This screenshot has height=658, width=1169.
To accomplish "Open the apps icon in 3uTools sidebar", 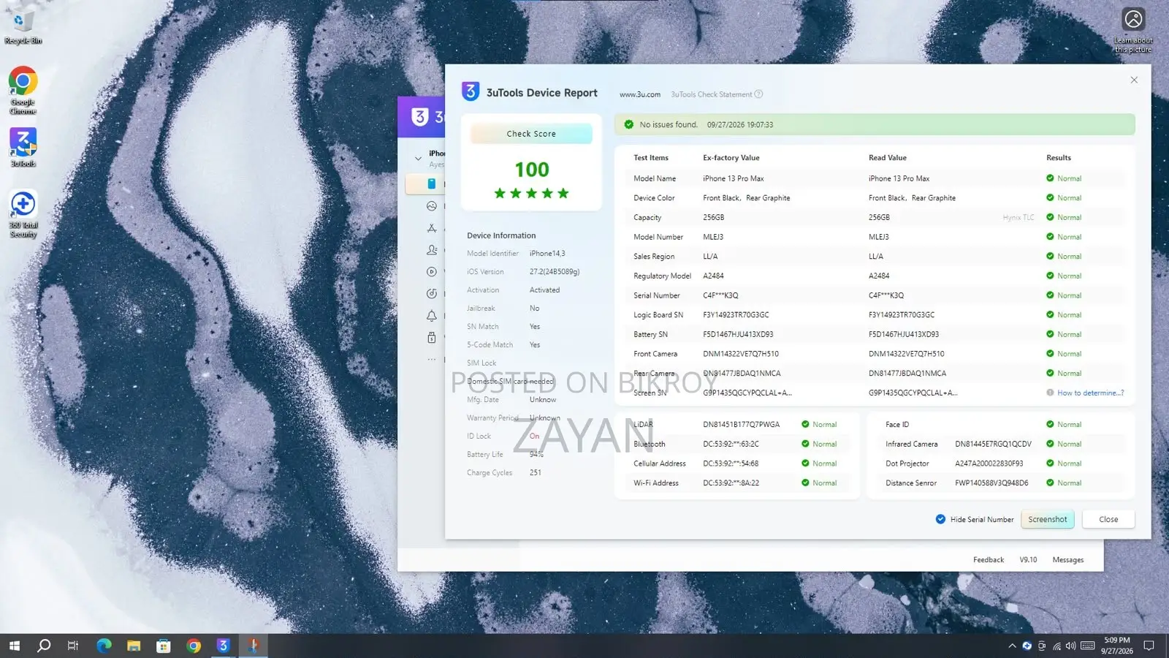I will click(432, 228).
